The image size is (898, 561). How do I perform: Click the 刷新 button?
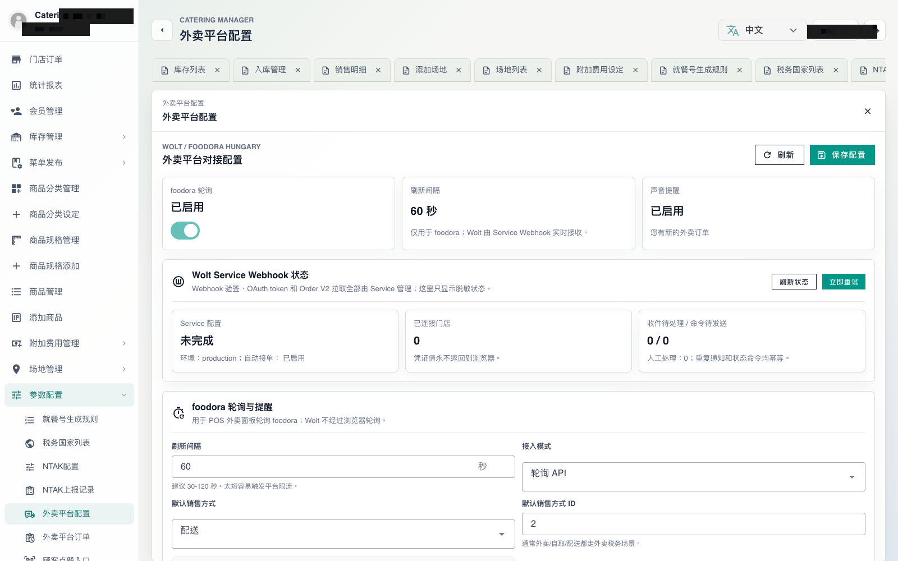[779, 155]
